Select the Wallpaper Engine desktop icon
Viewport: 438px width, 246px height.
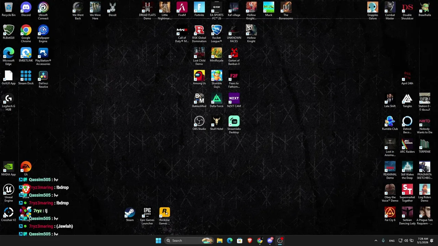pyautogui.click(x=43, y=34)
